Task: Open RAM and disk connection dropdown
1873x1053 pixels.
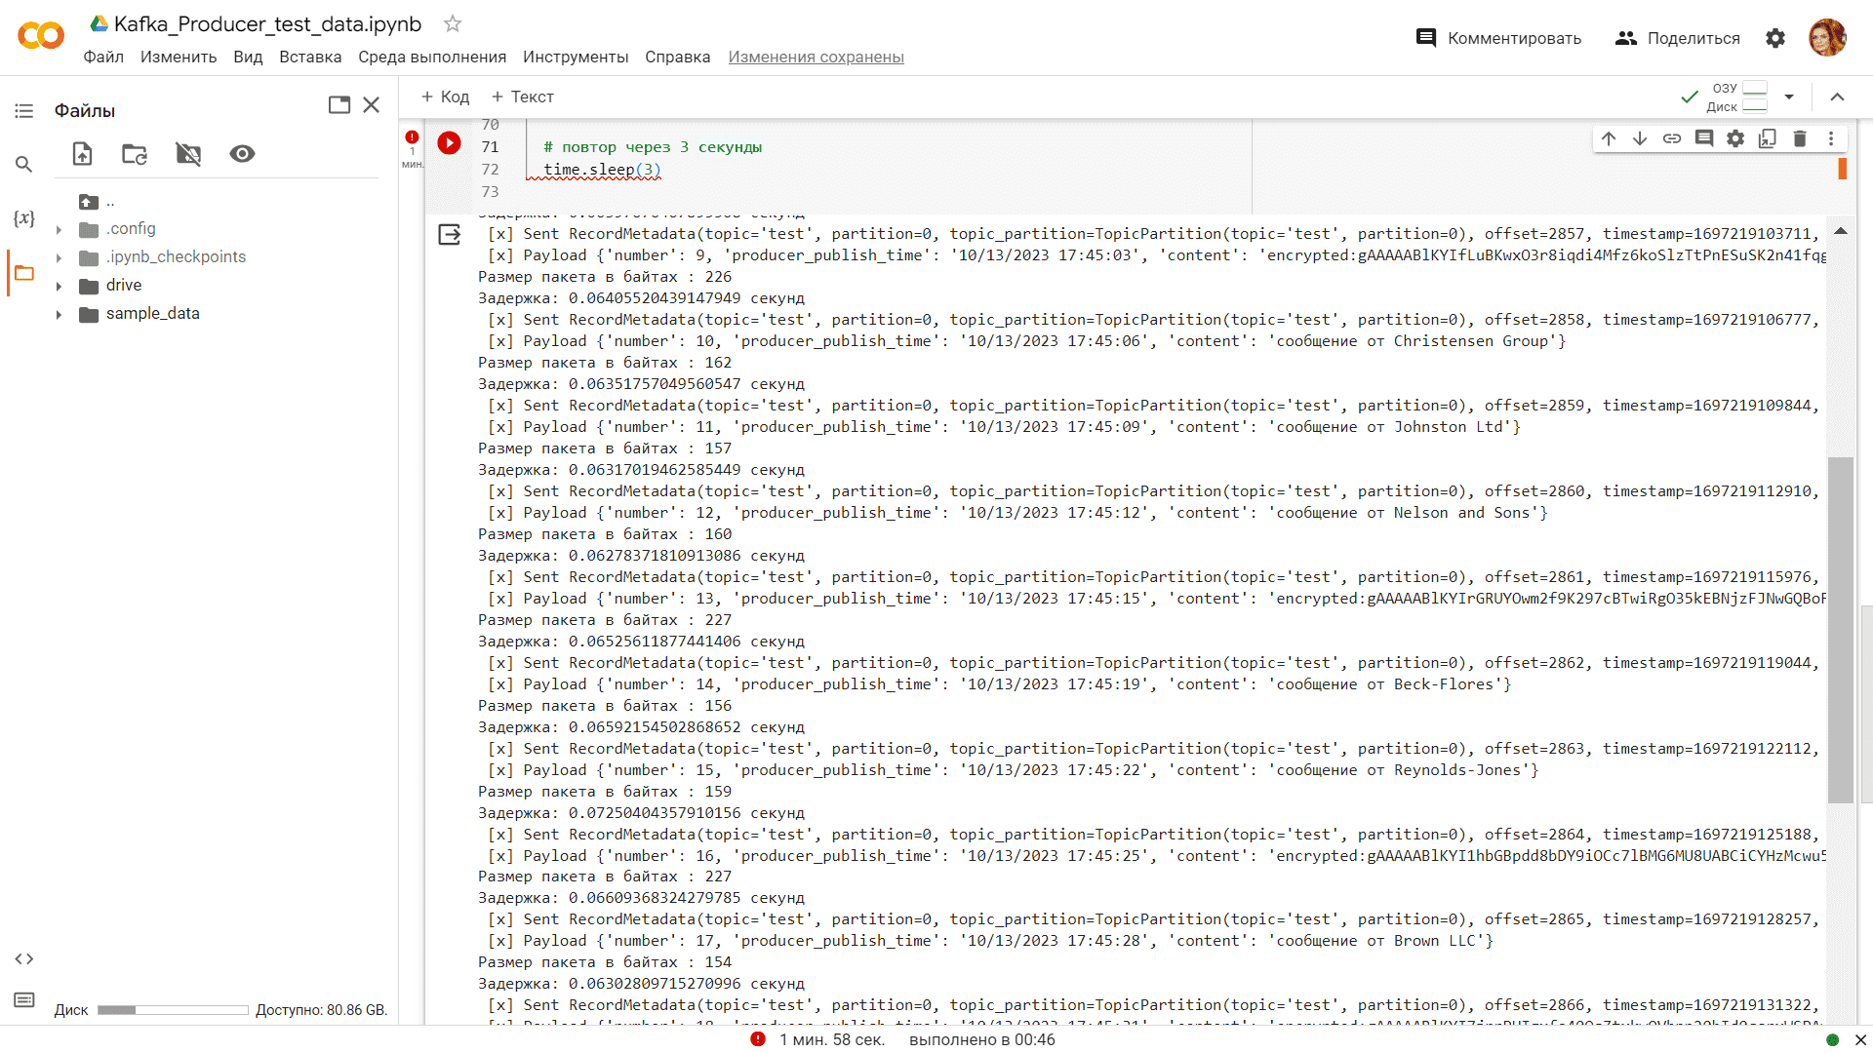Action: click(1789, 97)
